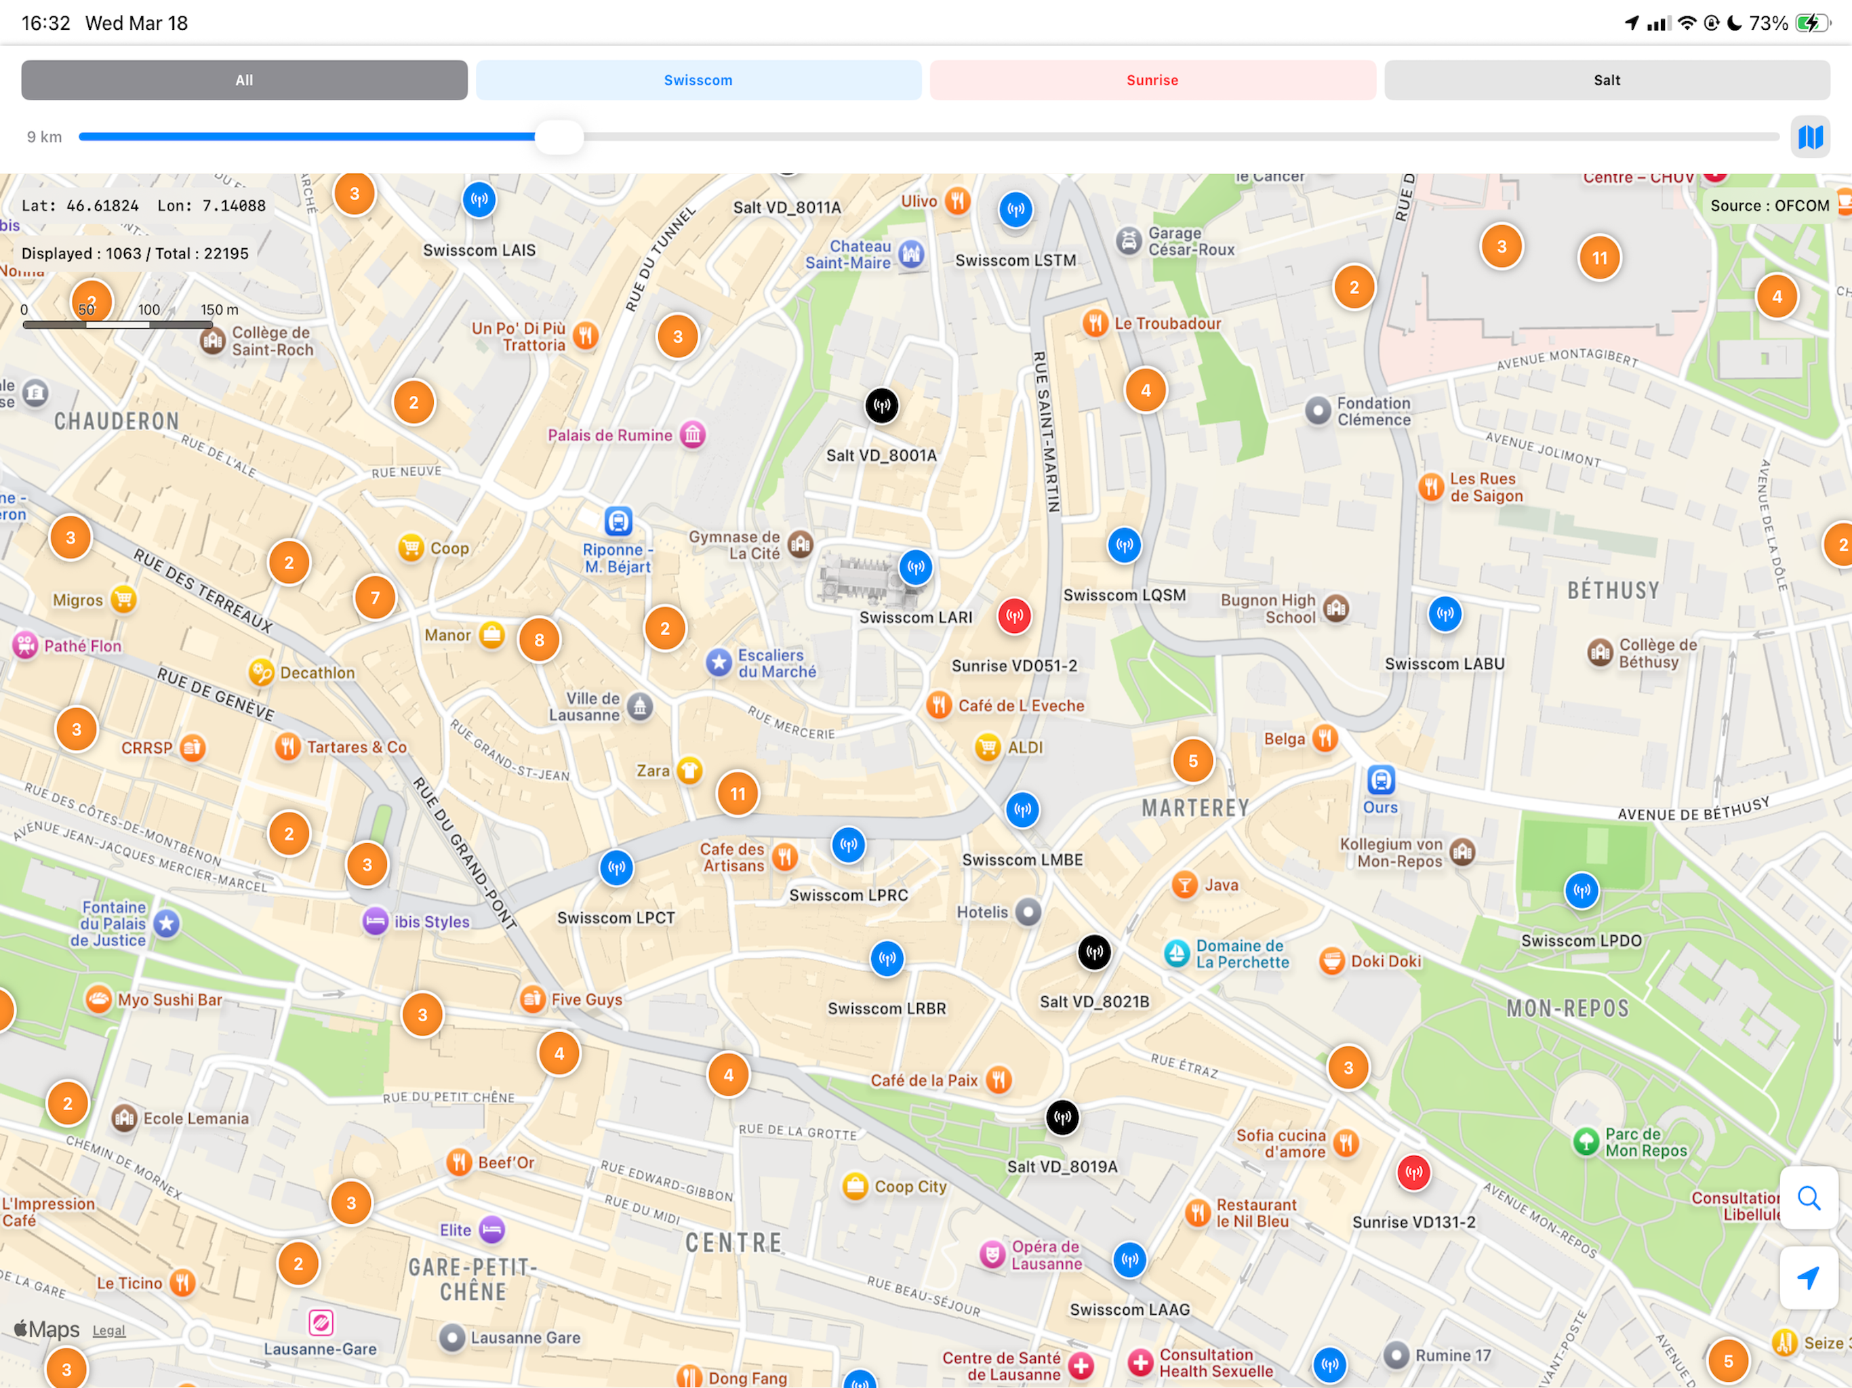Tap the battery indicator in status bar
Viewport: 1852px width, 1388px height.
1813,22
